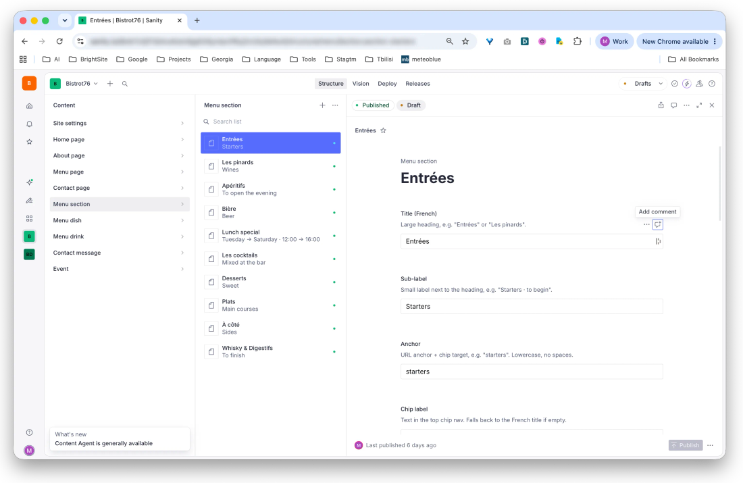Click the presence users icon in top bar

pyautogui.click(x=699, y=83)
